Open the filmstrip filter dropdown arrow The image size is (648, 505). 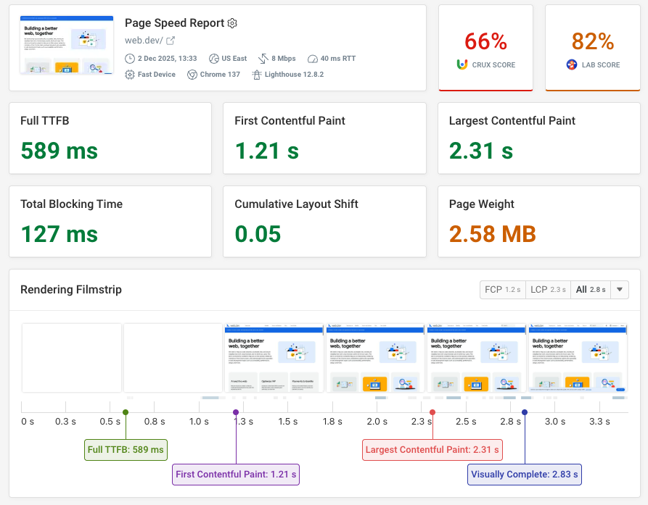pyautogui.click(x=620, y=289)
